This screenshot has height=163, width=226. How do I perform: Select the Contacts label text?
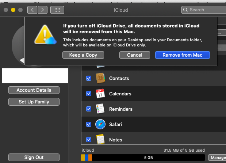pos(119,78)
